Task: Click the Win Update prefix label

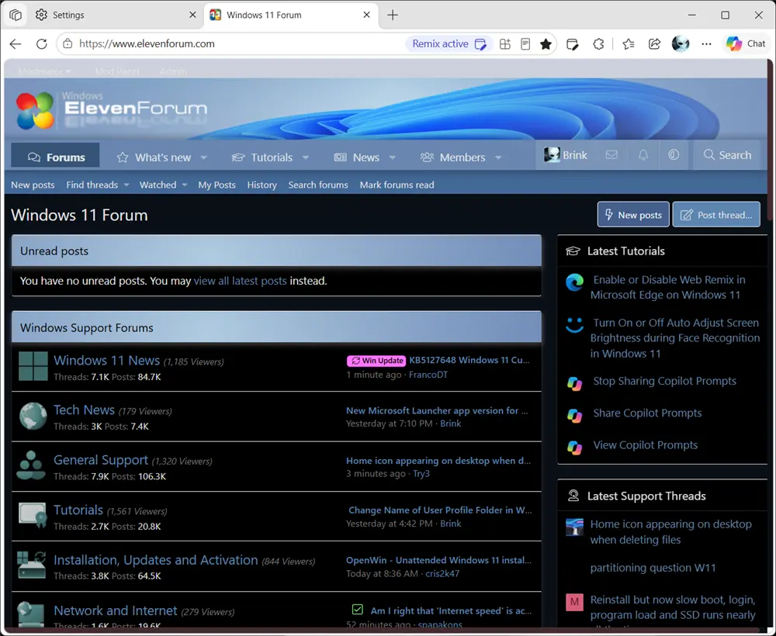Action: [x=376, y=361]
